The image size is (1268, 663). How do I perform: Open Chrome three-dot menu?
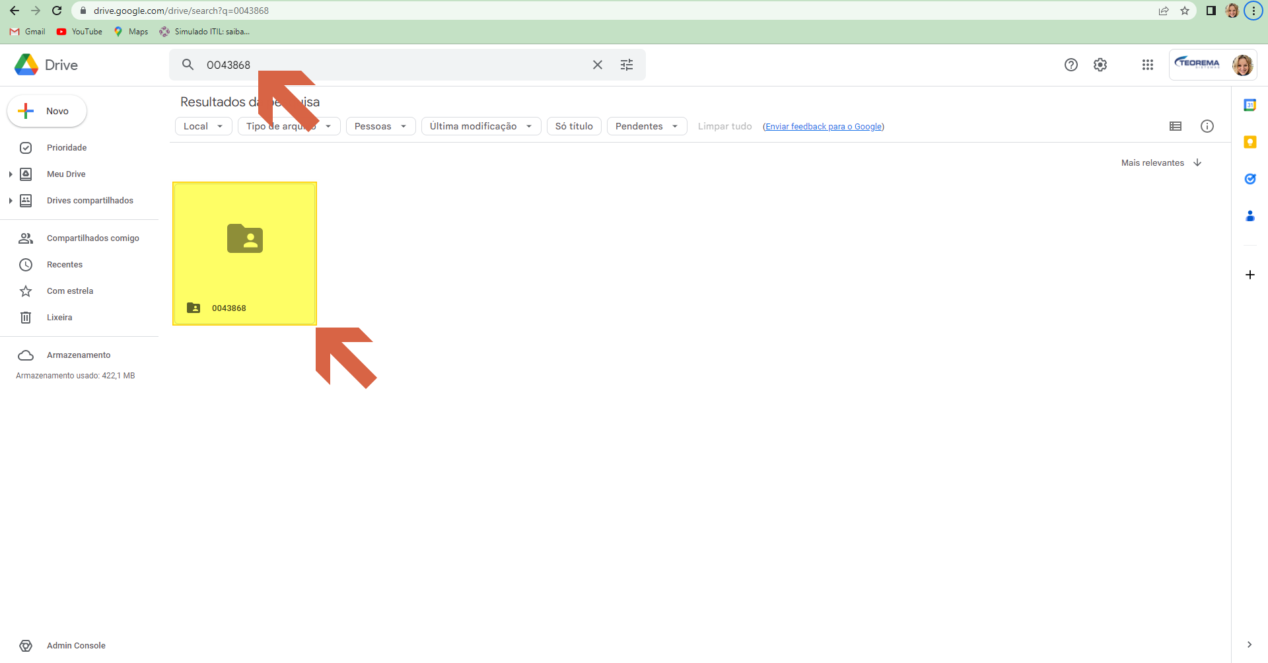(1253, 11)
